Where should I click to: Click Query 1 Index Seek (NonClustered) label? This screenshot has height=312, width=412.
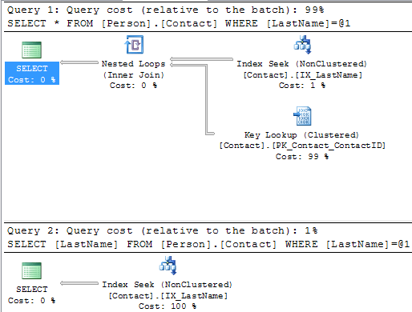[x=302, y=64]
